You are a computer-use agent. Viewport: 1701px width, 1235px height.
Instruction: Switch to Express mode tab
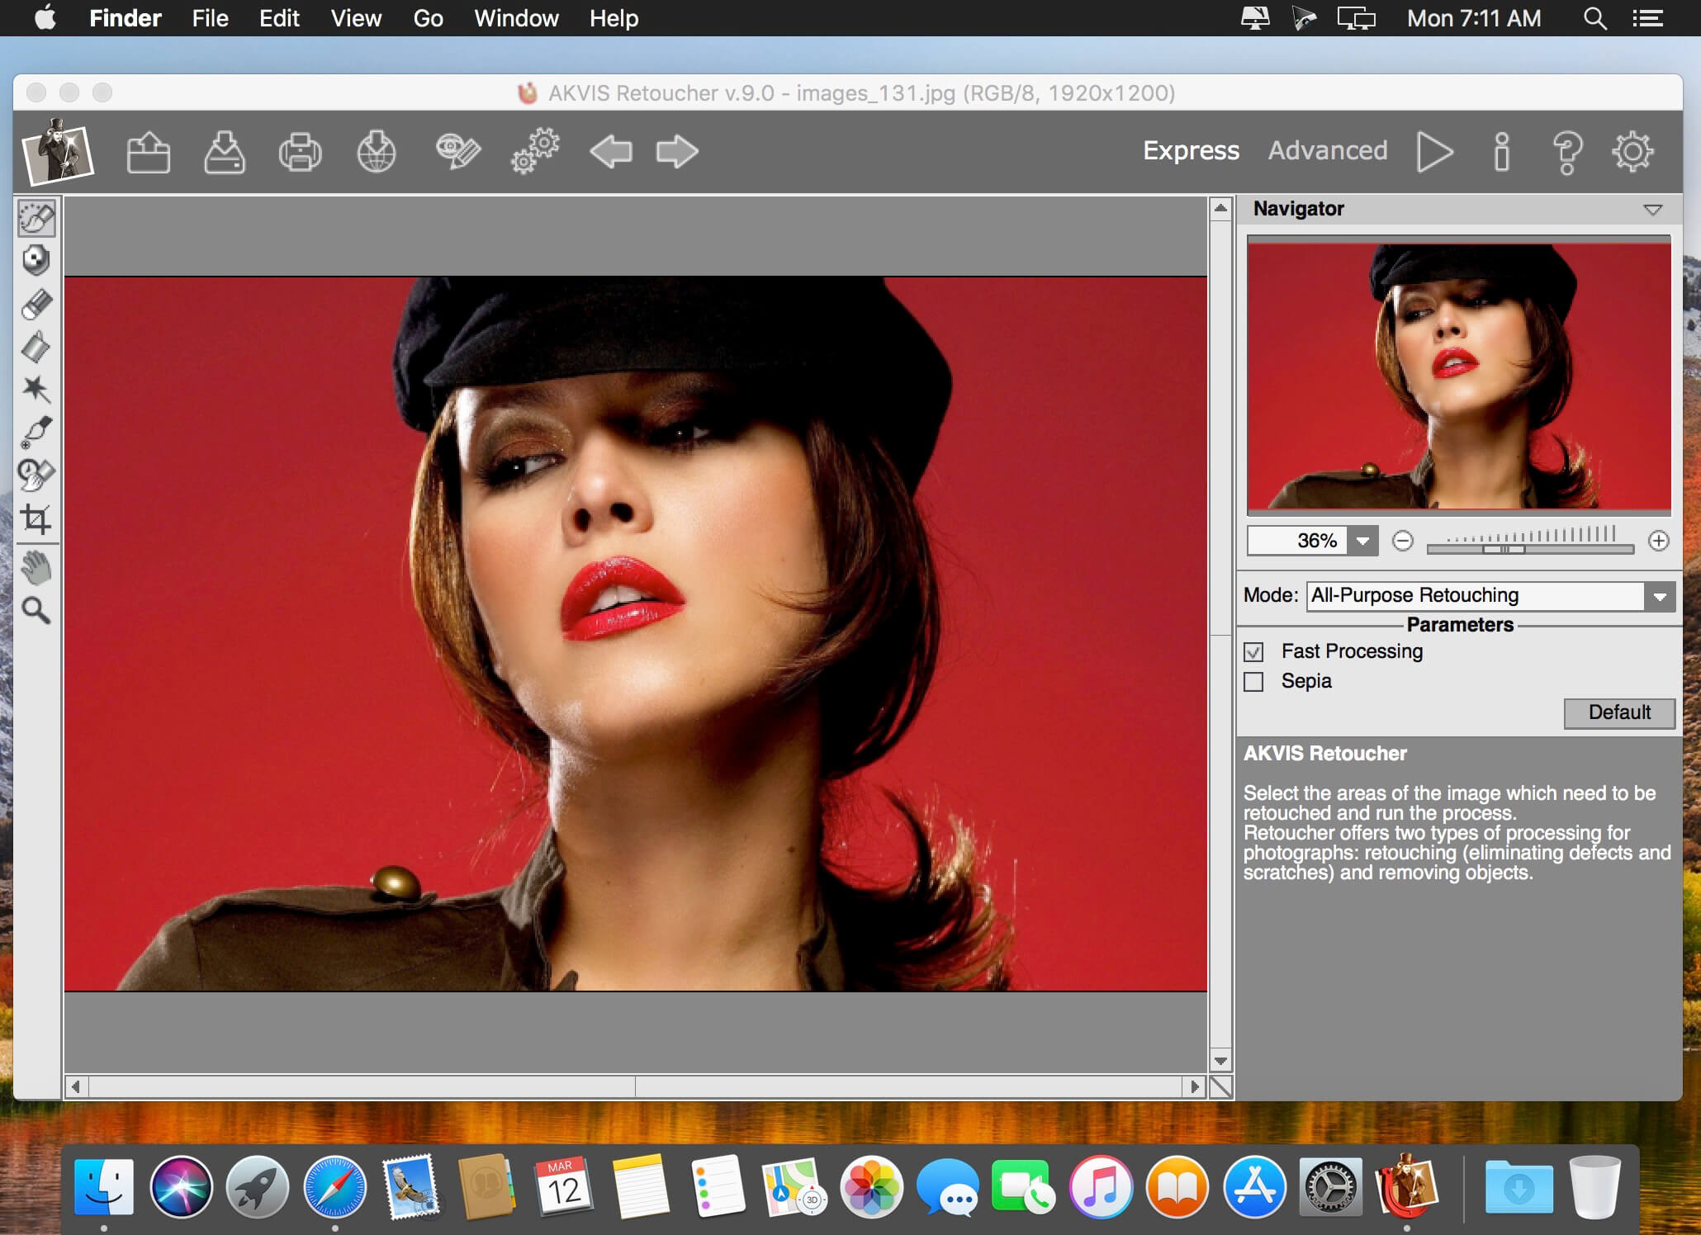pyautogui.click(x=1188, y=149)
